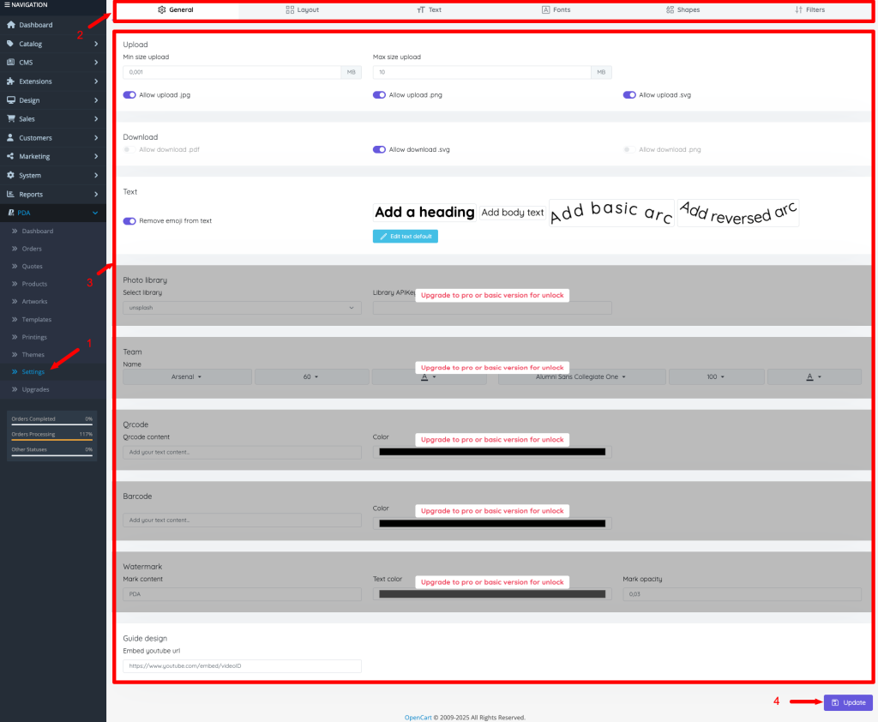Open the Shapes tab
The image size is (878, 722).
[x=683, y=10]
